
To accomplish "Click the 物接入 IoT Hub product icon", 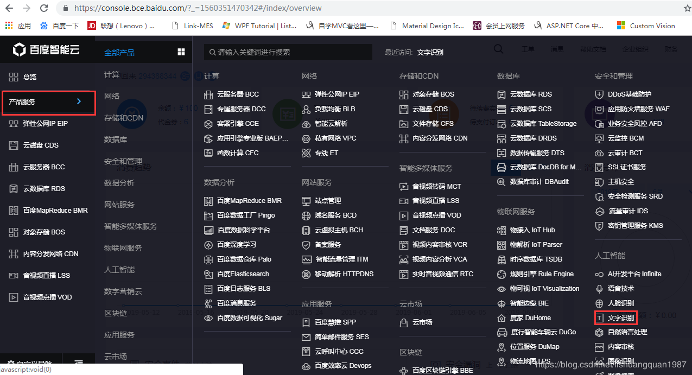I will (501, 230).
